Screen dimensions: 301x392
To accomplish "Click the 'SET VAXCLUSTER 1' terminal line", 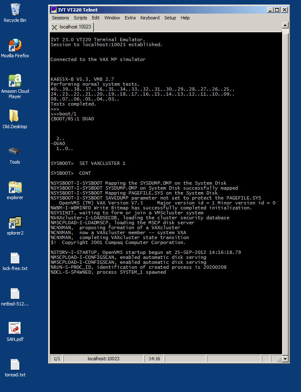I will point(88,163).
